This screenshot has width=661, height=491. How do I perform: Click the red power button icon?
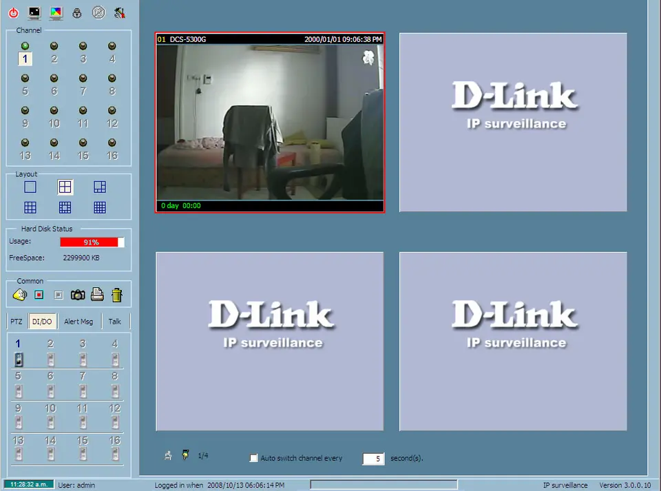click(x=13, y=12)
